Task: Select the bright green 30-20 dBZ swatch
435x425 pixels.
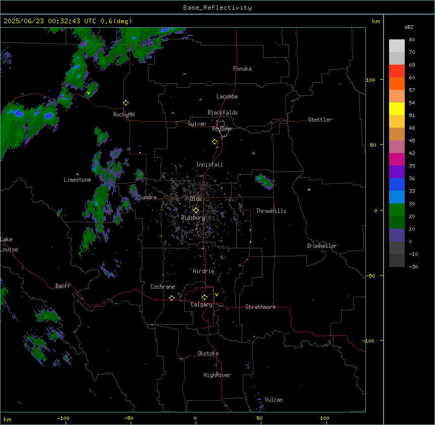Action: [x=397, y=210]
